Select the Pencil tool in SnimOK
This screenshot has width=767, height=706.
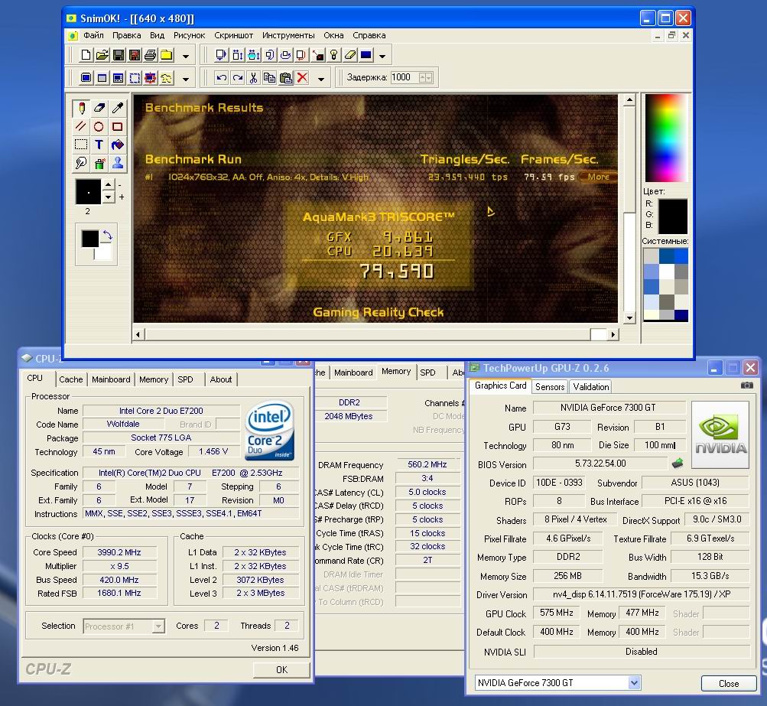click(x=81, y=108)
